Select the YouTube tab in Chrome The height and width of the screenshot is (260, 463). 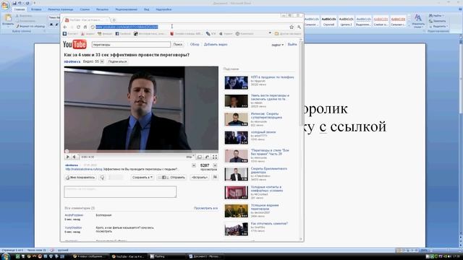[x=86, y=20]
